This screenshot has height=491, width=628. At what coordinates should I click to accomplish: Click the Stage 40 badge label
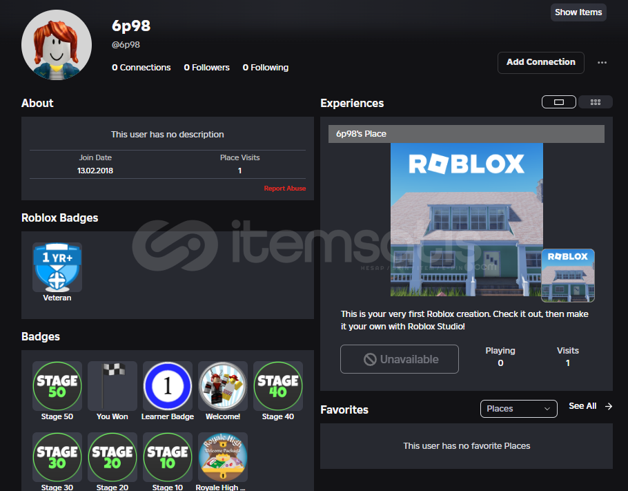(x=278, y=416)
